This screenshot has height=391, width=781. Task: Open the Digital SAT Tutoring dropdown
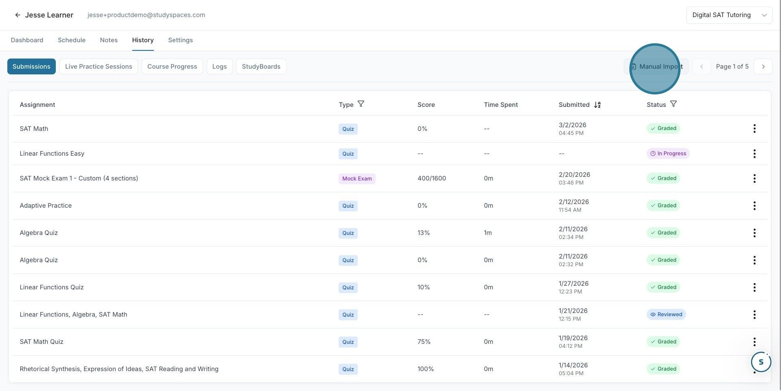click(x=729, y=15)
